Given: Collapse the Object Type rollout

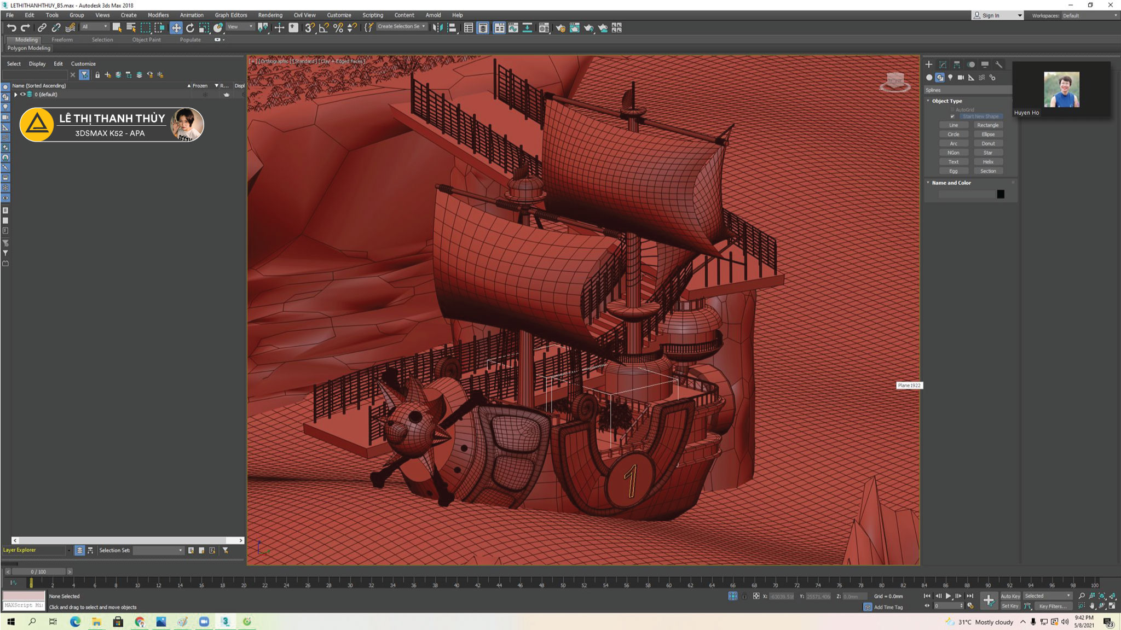Looking at the screenshot, I should coord(928,101).
